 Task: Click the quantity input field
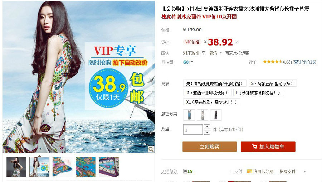pos(193,130)
